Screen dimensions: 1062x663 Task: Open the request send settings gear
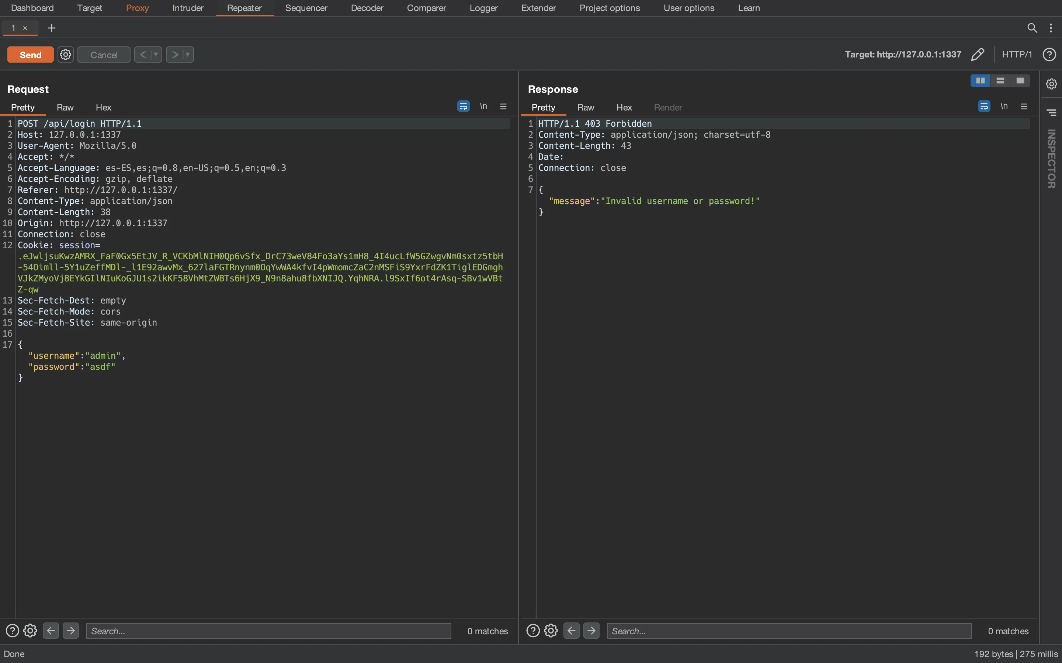tap(65, 55)
